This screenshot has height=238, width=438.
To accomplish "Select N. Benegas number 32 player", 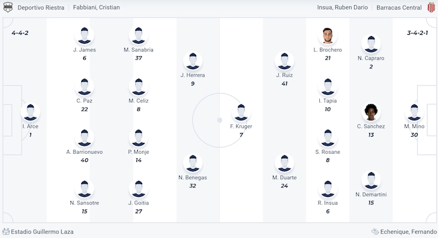I will tap(193, 171).
